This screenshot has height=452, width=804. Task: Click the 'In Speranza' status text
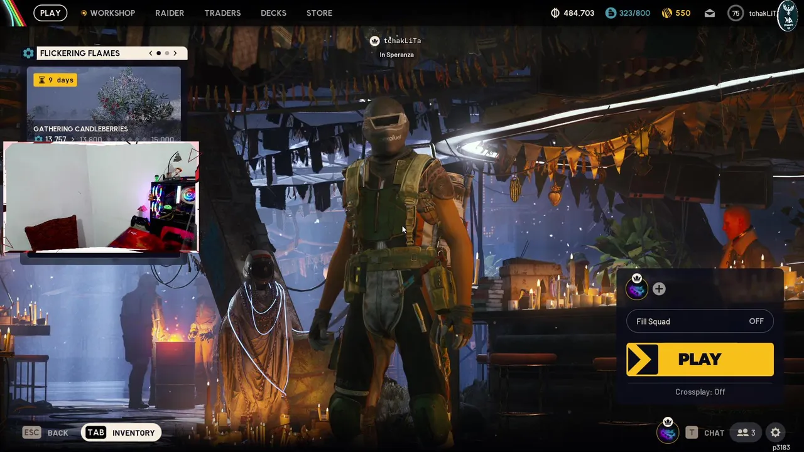click(x=396, y=55)
